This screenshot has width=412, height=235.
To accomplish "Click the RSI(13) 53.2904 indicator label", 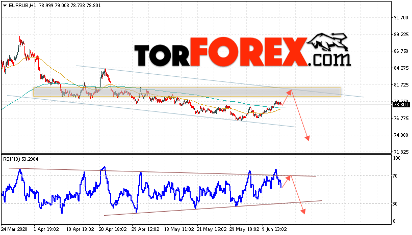I will [x=21, y=159].
